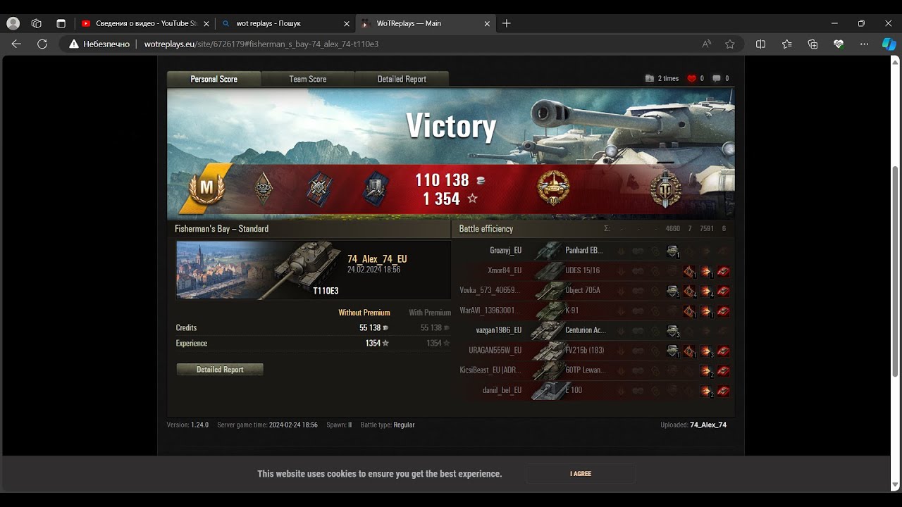Open the Workspaces icon in the title bar
The image size is (902, 507).
coord(37,23)
